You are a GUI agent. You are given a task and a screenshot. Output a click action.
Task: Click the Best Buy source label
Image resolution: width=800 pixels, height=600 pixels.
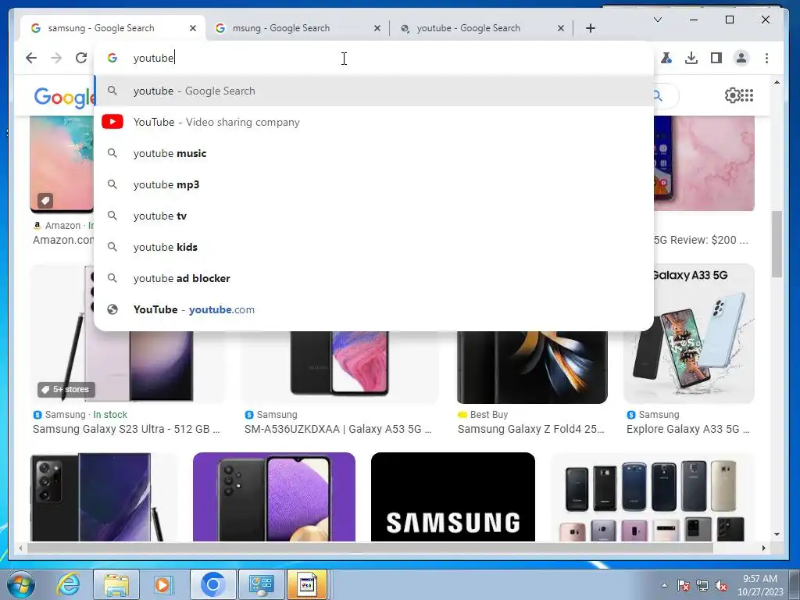click(x=489, y=415)
